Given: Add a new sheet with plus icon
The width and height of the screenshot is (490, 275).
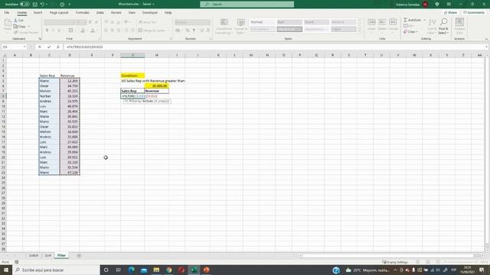Looking at the screenshot, I should 79,255.
